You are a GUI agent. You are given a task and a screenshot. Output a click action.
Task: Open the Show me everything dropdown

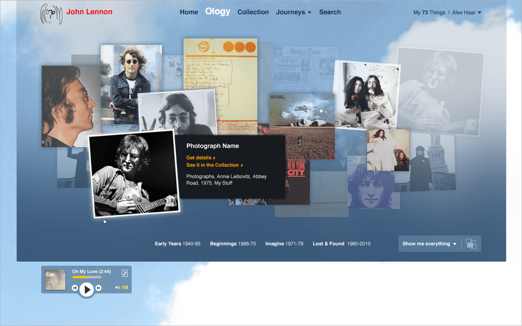tap(429, 244)
